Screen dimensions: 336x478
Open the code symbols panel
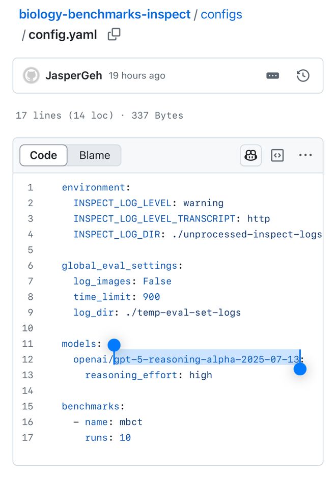click(x=277, y=155)
